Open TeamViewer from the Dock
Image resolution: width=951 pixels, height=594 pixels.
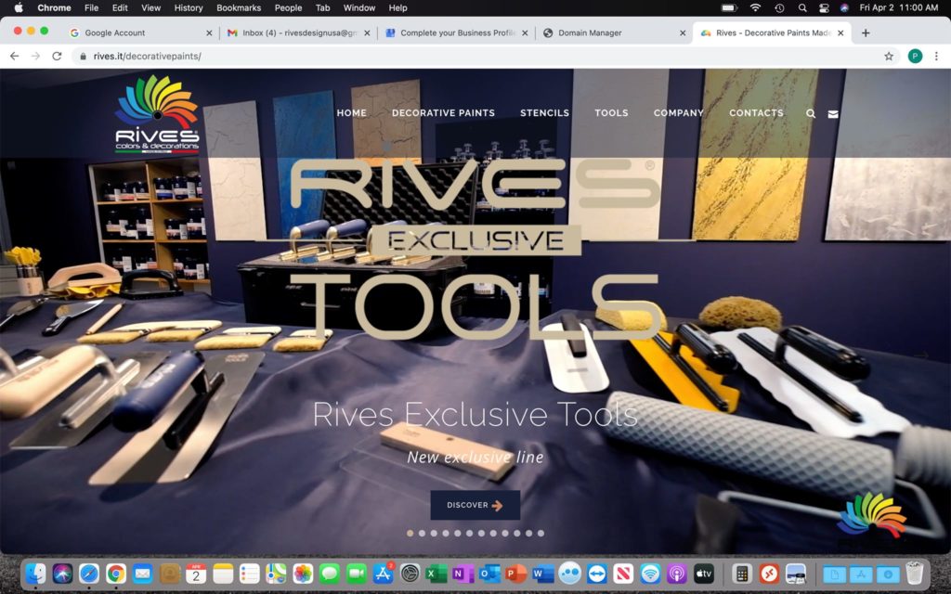point(597,573)
